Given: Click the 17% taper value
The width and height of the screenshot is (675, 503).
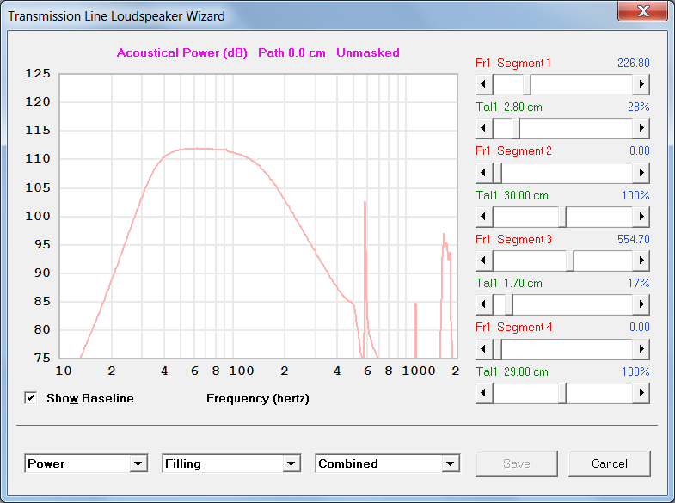Looking at the screenshot, I should 638,283.
